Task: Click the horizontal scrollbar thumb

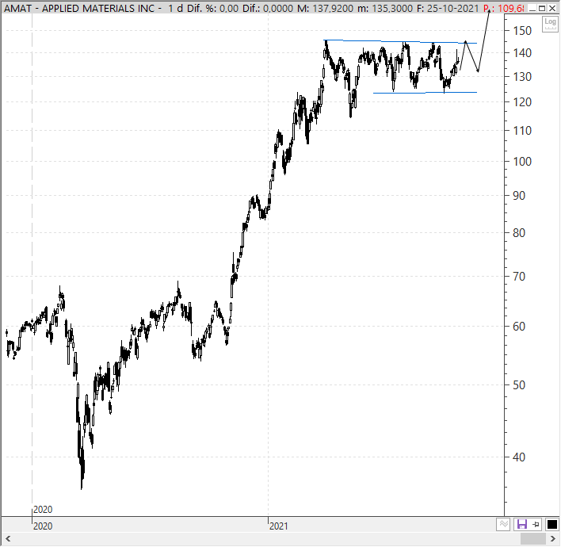Action: 532,539
